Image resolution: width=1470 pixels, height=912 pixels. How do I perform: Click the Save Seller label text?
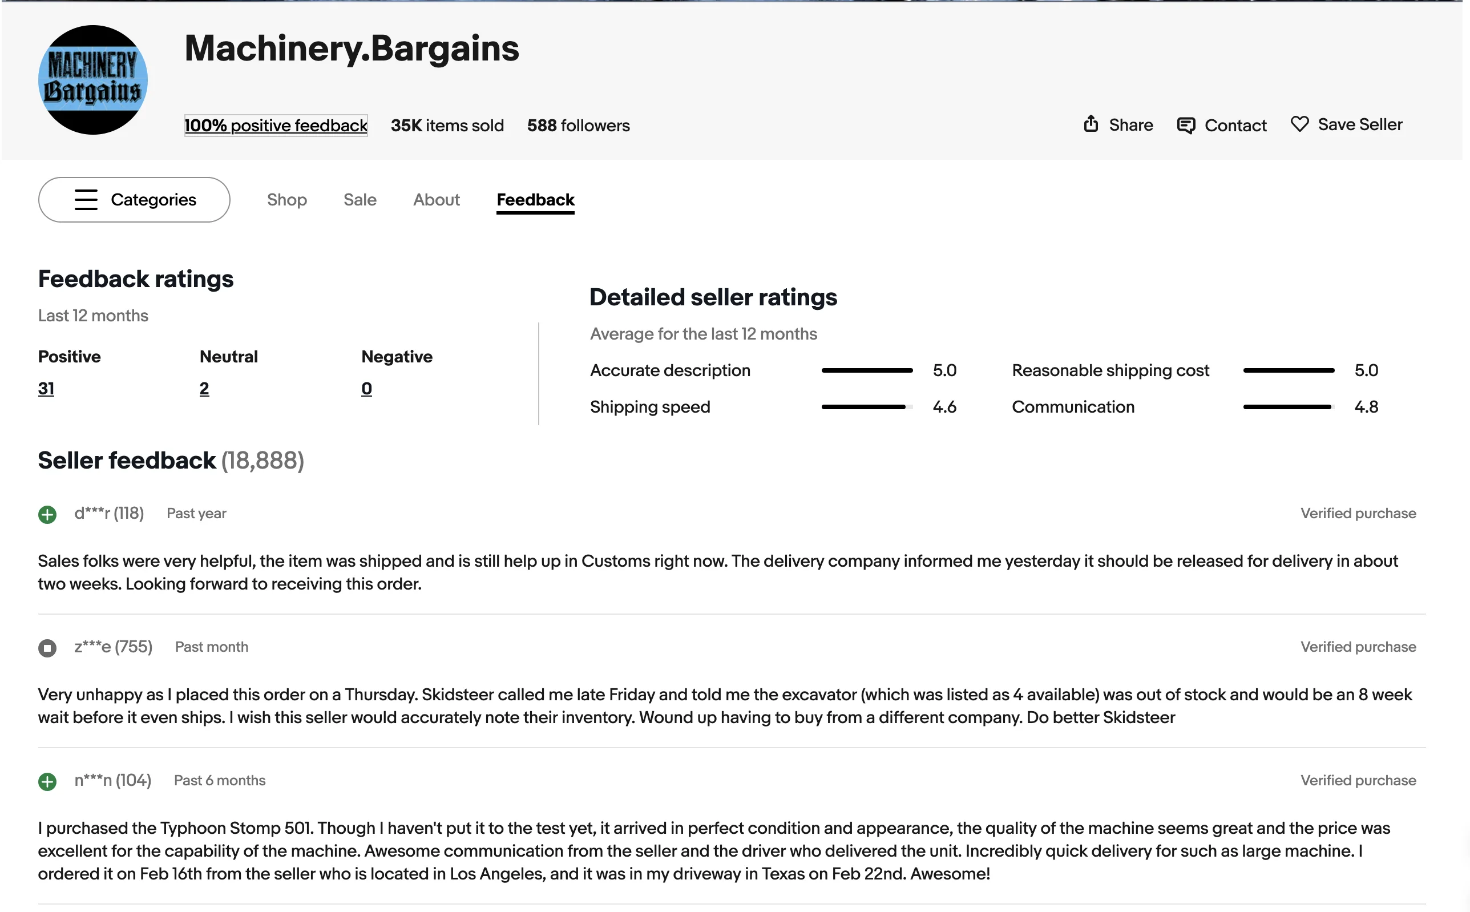[1360, 124]
